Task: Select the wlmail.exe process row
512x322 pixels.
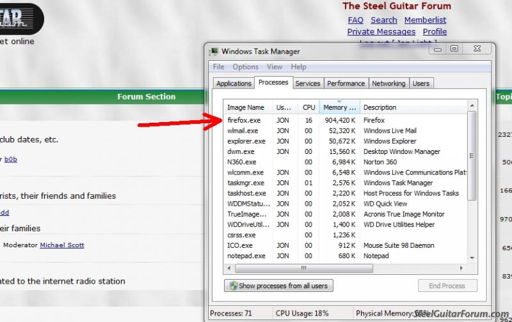Action: pos(346,131)
